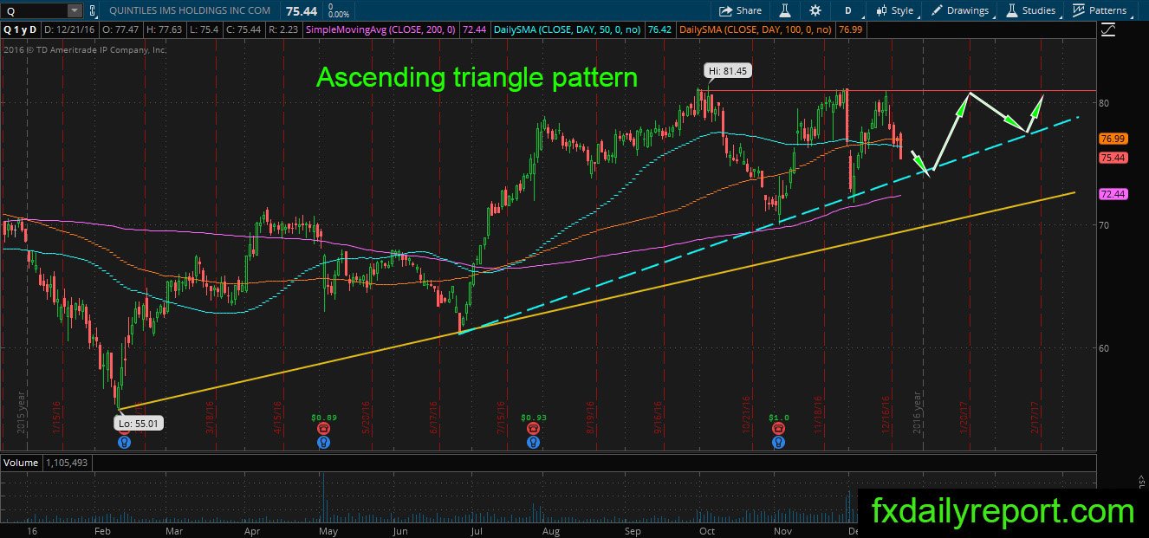
Task: Click the earnings phone icon under $0.93
Action: tap(532, 428)
